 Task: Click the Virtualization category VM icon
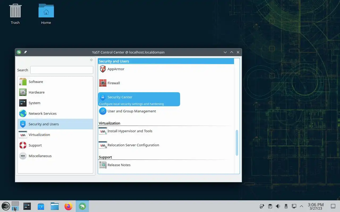[x=23, y=135]
